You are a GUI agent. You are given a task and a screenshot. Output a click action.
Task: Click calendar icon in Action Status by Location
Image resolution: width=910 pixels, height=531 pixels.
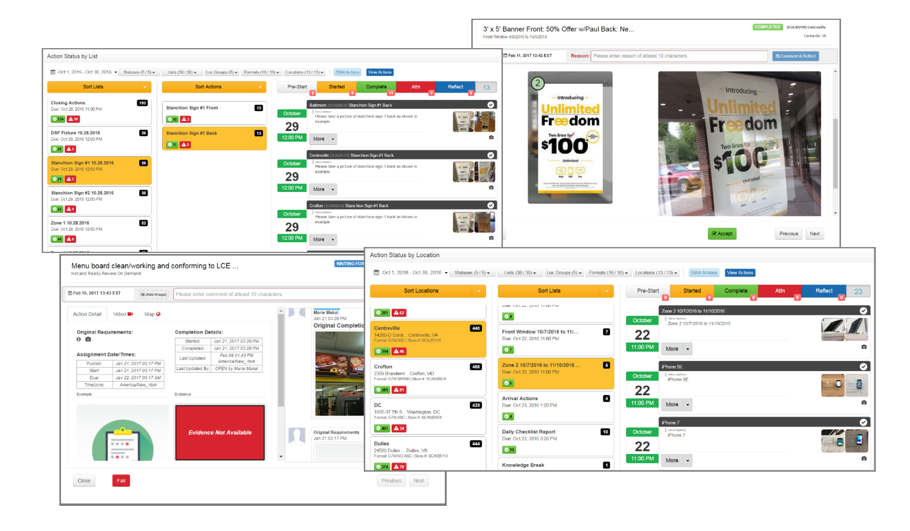click(x=377, y=273)
